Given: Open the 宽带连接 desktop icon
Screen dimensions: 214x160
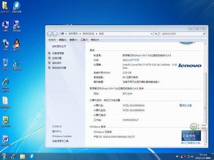Looking at the screenshot, I should pos(16,25).
